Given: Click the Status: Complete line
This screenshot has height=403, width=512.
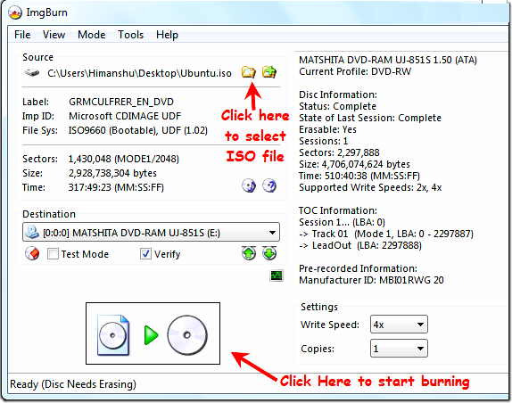Looking at the screenshot, I should click(338, 106).
